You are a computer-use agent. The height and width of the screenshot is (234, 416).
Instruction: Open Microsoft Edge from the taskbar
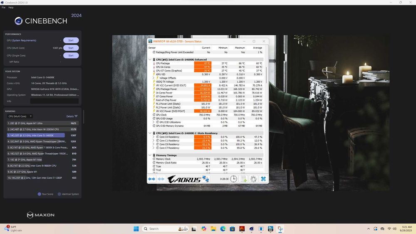pyautogui.click(x=223, y=229)
